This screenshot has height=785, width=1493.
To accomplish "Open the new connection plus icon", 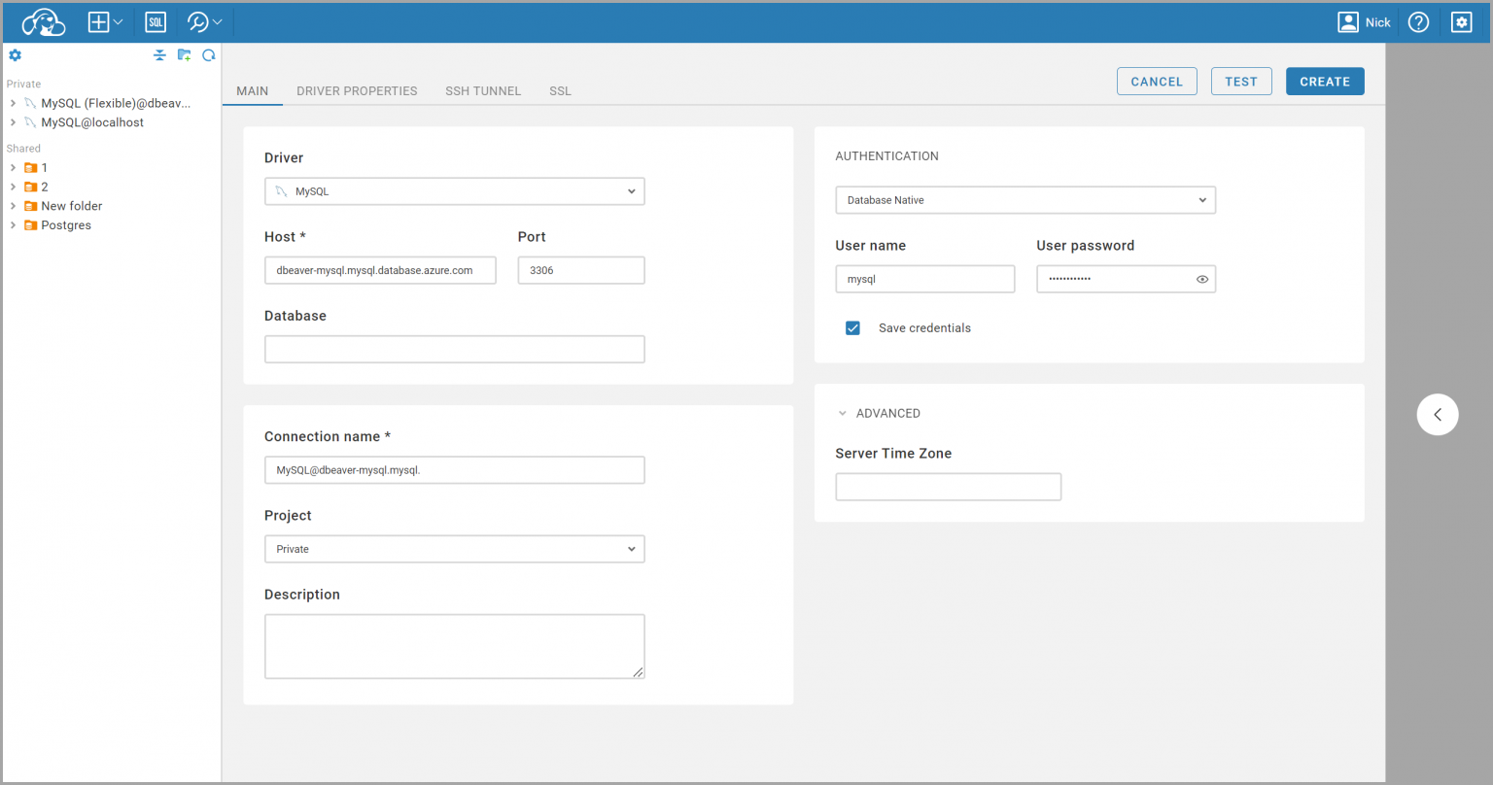I will coord(98,21).
